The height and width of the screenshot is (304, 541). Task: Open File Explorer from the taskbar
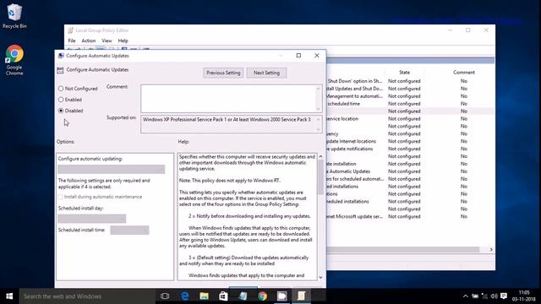pos(205,296)
